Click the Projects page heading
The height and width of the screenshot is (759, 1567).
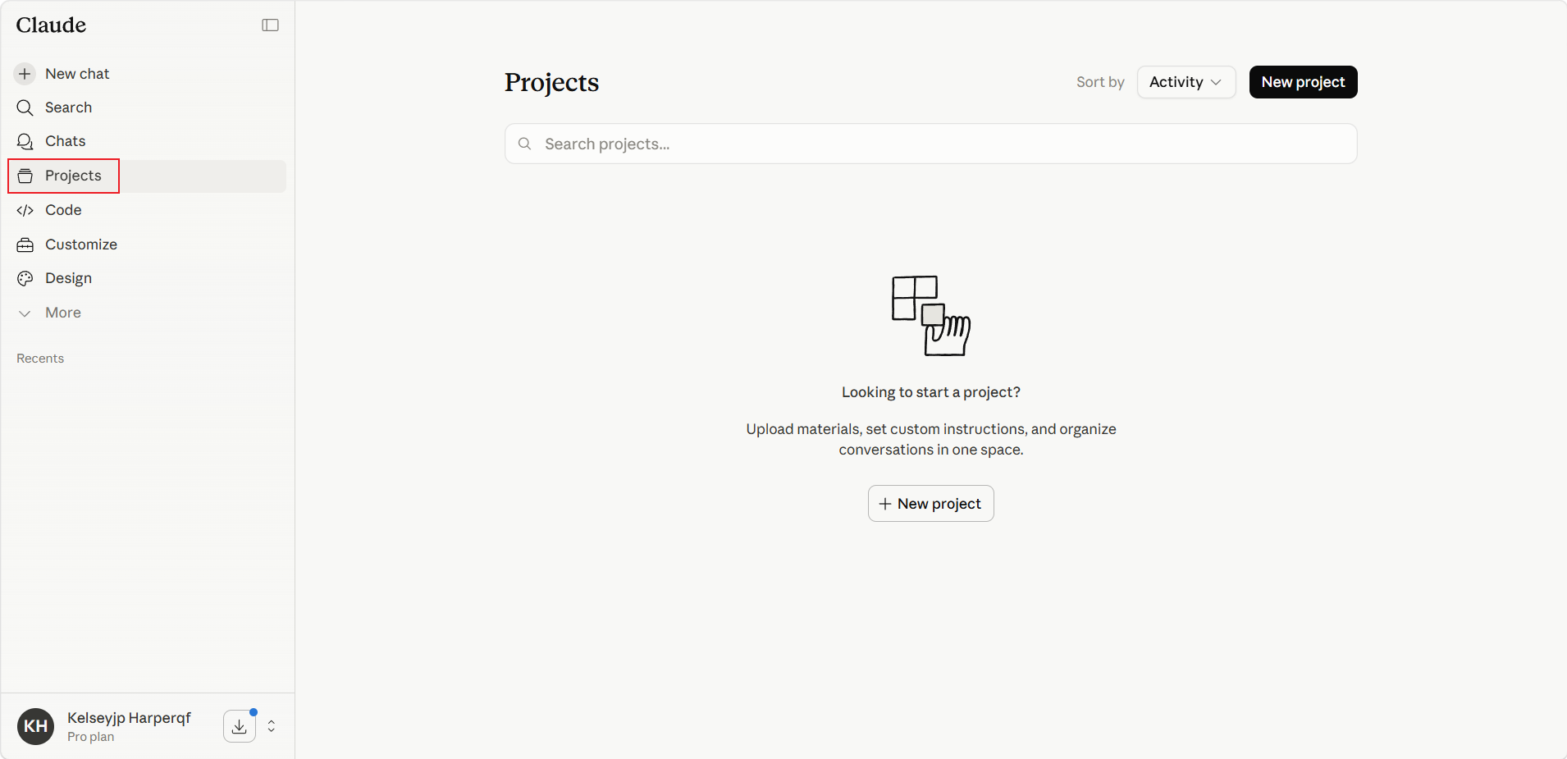click(552, 82)
